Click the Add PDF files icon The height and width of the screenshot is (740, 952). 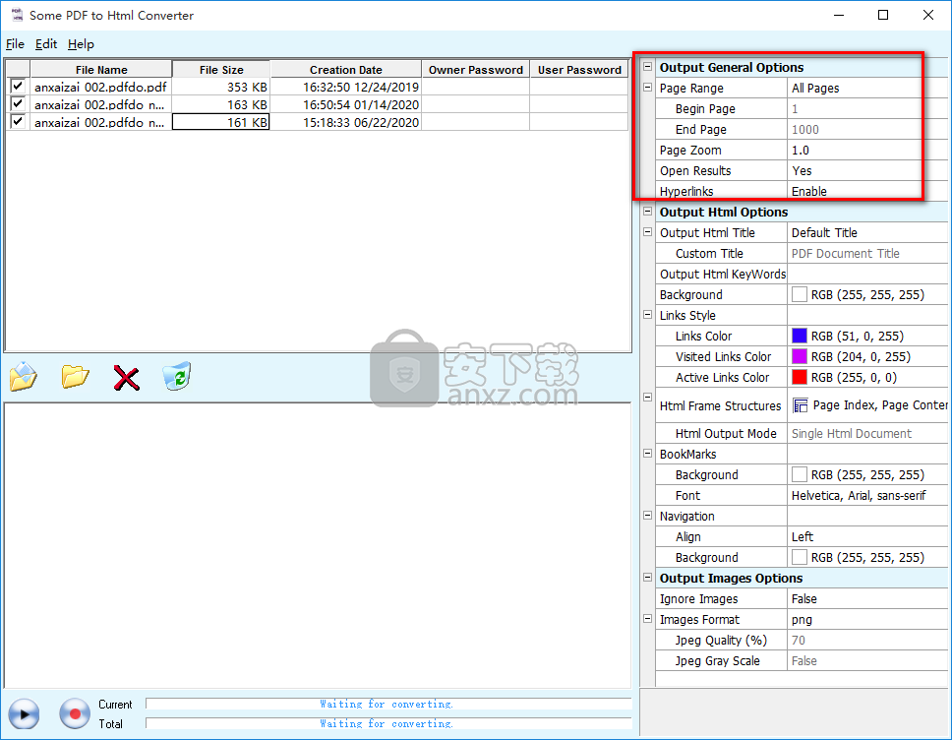(x=24, y=377)
